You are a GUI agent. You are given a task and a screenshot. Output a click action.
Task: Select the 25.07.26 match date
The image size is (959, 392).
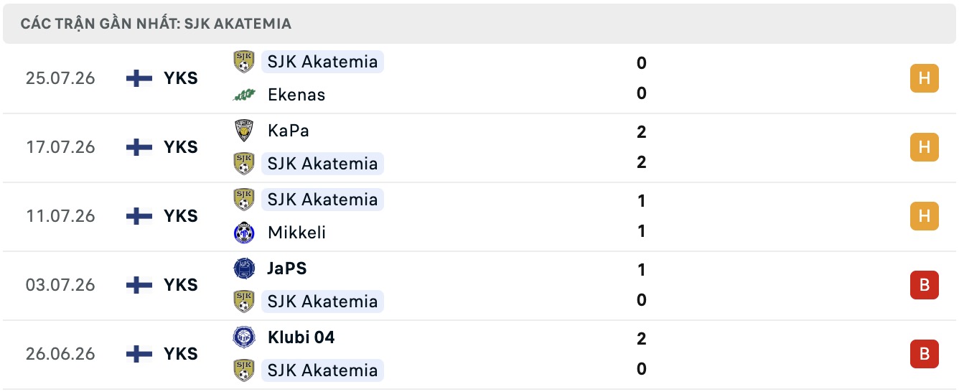tap(60, 78)
